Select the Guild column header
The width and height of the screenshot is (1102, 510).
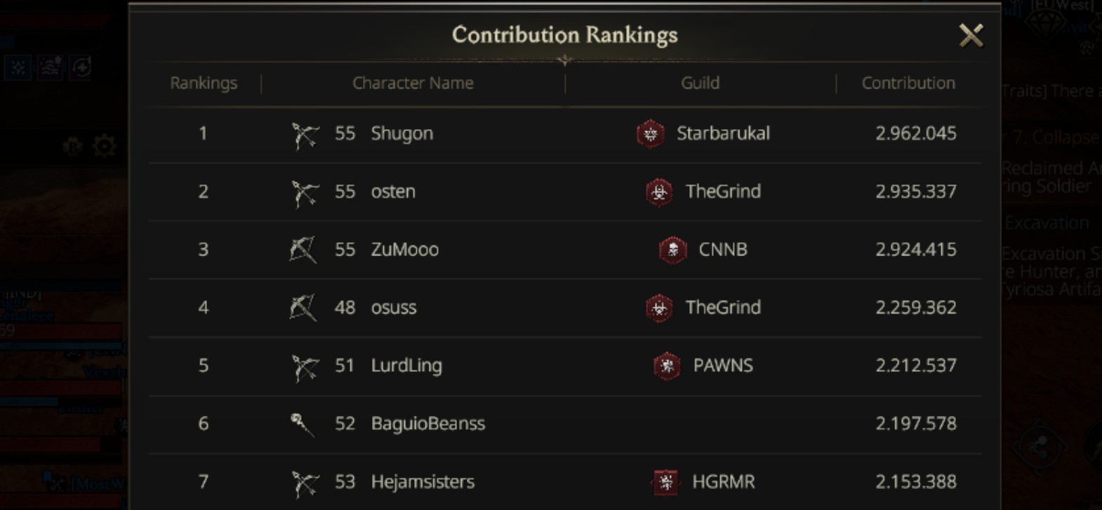[700, 83]
